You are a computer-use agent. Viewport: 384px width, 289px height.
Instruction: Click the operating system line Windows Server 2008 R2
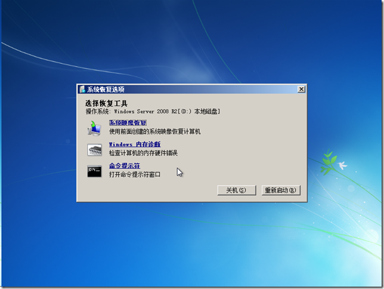153,112
